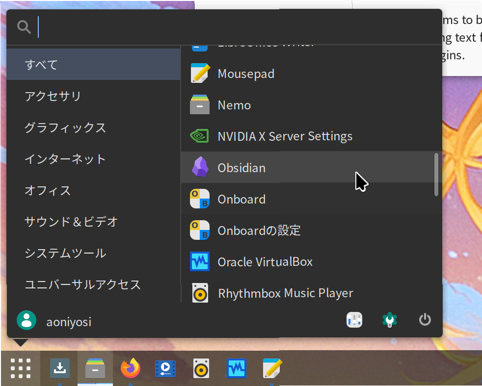The width and height of the screenshot is (482, 386).
Task: Click the power button icon
Action: 425,320
